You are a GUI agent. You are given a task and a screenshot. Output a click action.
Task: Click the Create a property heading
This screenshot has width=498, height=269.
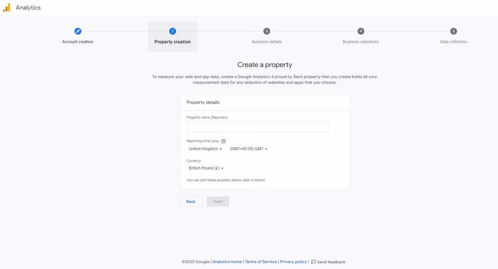coord(265,65)
